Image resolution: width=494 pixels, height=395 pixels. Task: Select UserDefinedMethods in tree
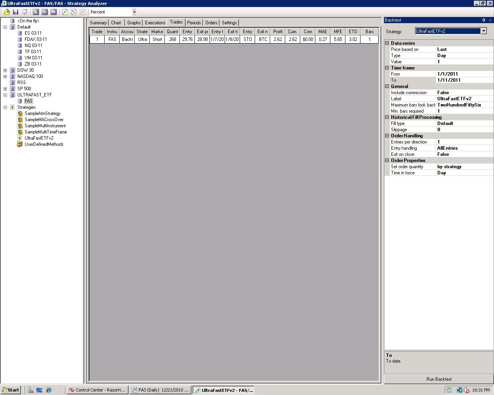coord(44,144)
